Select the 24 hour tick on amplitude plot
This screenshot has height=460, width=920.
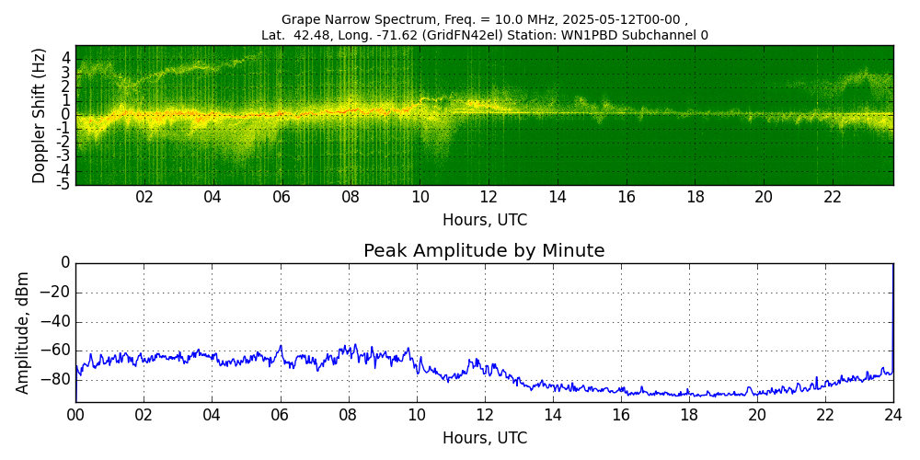click(892, 415)
